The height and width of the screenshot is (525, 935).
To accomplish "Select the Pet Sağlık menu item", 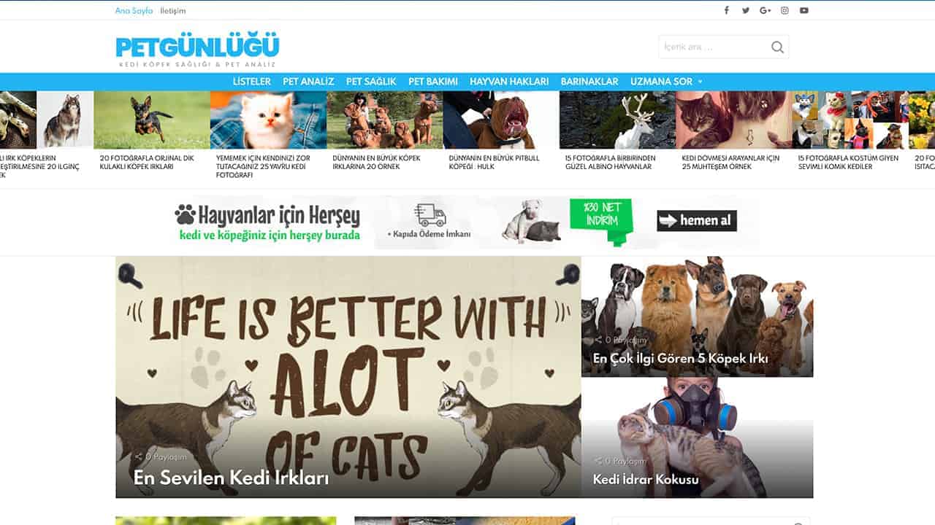I will point(371,82).
